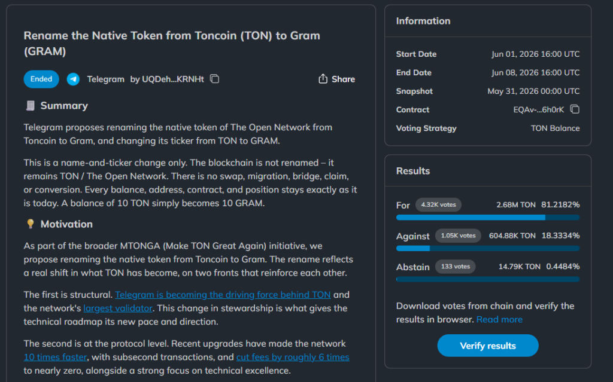This screenshot has width=613, height=382.
Task: Click the For option label
Action: 403,205
